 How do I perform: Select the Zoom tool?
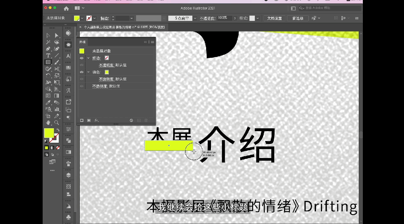click(57, 123)
